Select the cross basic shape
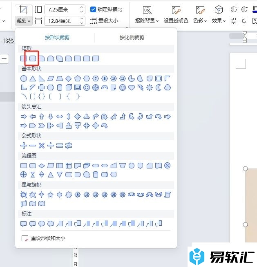The width and height of the screenshot is (257, 267). coord(42,88)
